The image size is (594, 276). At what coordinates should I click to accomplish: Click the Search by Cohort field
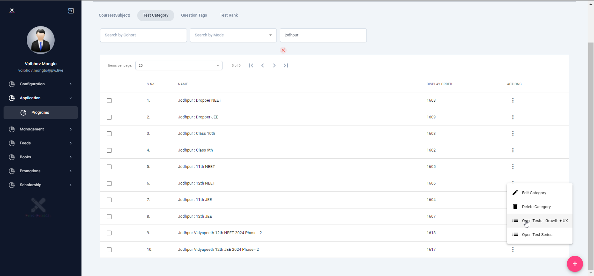click(x=143, y=35)
